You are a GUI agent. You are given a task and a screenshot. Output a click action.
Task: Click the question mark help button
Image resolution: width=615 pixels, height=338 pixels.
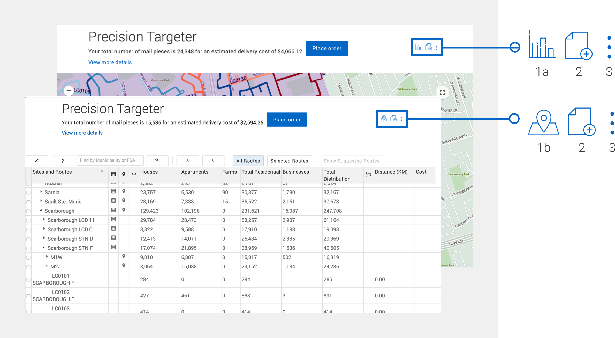63,161
